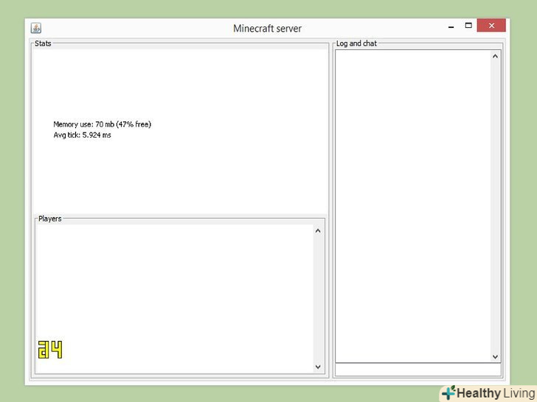Click the down arrow of the Players scrollbar

click(318, 367)
